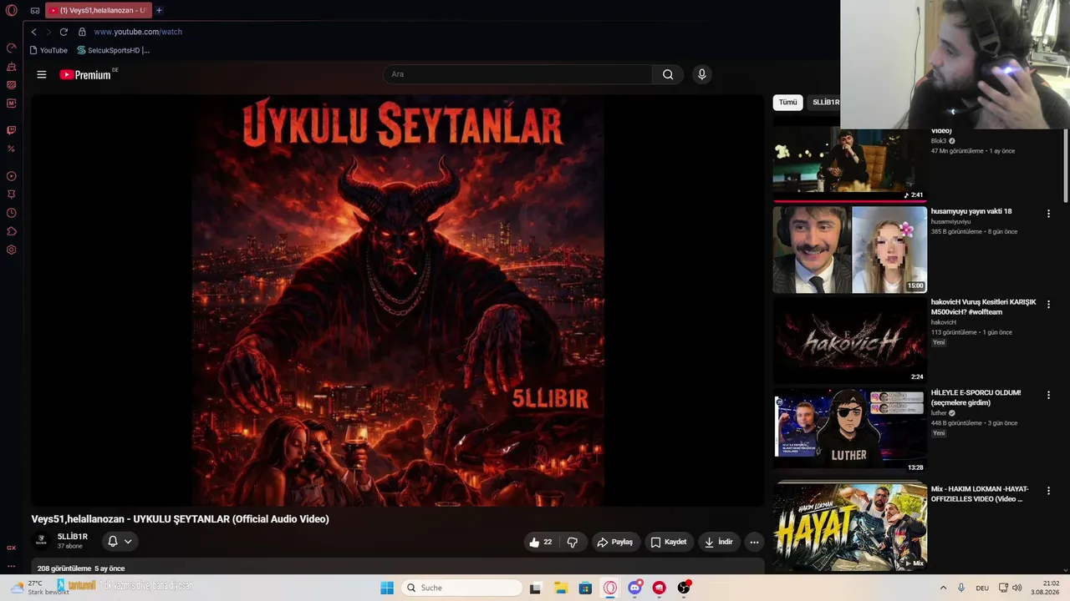
Task: Click the site security lock icon
Action: pos(82,32)
